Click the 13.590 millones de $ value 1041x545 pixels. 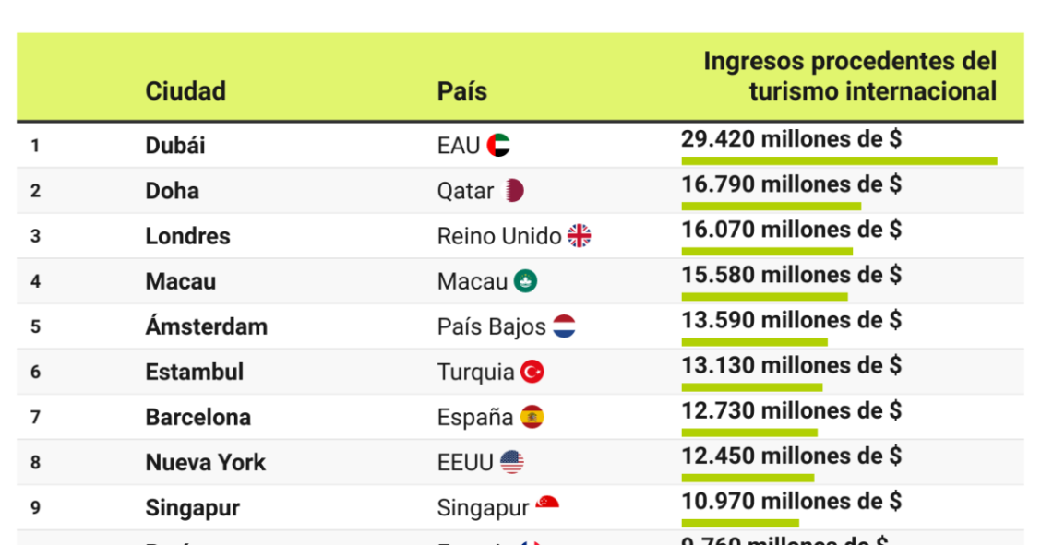(x=792, y=320)
